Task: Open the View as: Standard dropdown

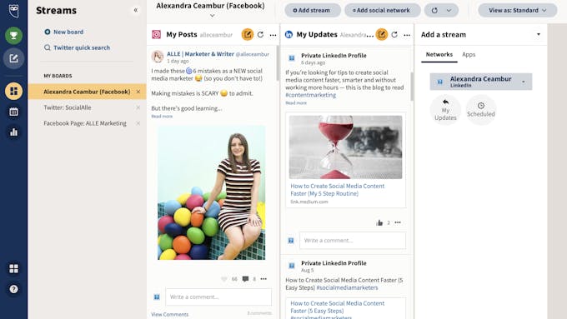Action: tap(518, 11)
